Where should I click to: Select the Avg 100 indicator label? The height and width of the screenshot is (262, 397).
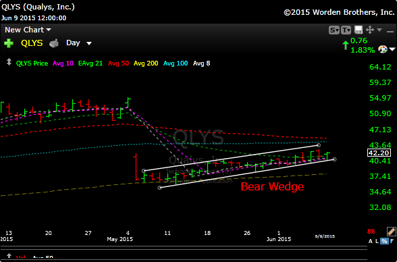click(x=176, y=63)
